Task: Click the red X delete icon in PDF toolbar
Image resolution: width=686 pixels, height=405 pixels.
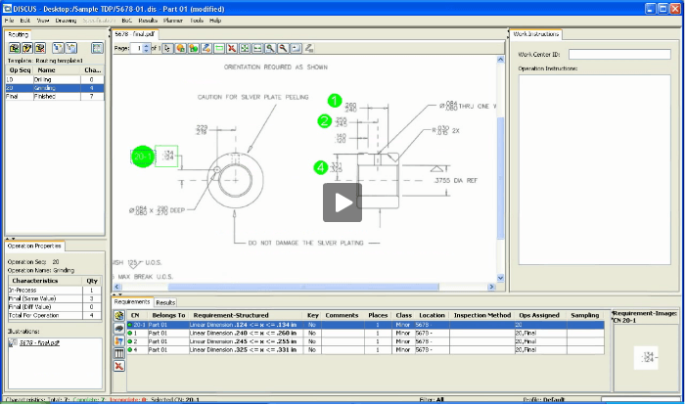Action: pos(231,47)
